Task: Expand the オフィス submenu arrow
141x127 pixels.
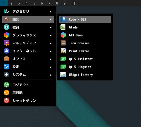Action: 51,59
